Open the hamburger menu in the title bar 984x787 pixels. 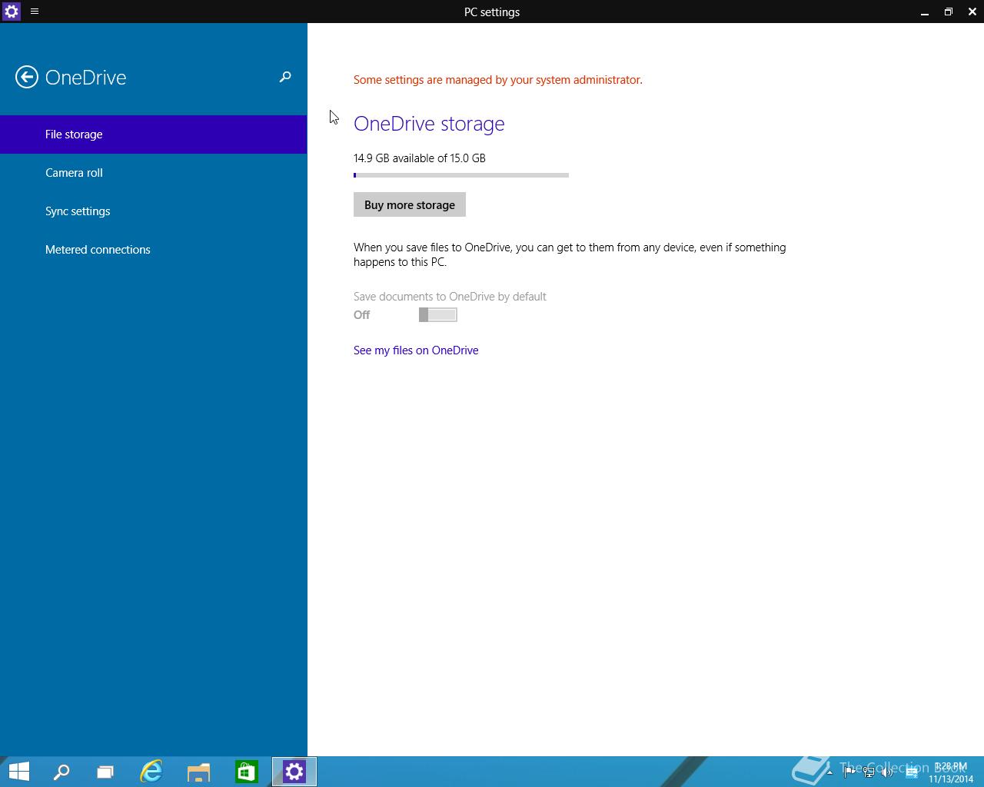click(35, 12)
